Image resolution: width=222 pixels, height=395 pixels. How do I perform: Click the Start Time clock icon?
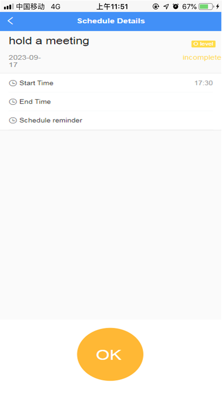13,83
